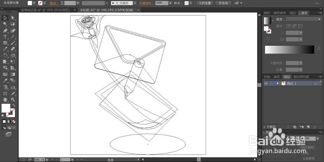Change screen mode button
Viewport: 324px width, 162px height.
click(x=8, y=134)
